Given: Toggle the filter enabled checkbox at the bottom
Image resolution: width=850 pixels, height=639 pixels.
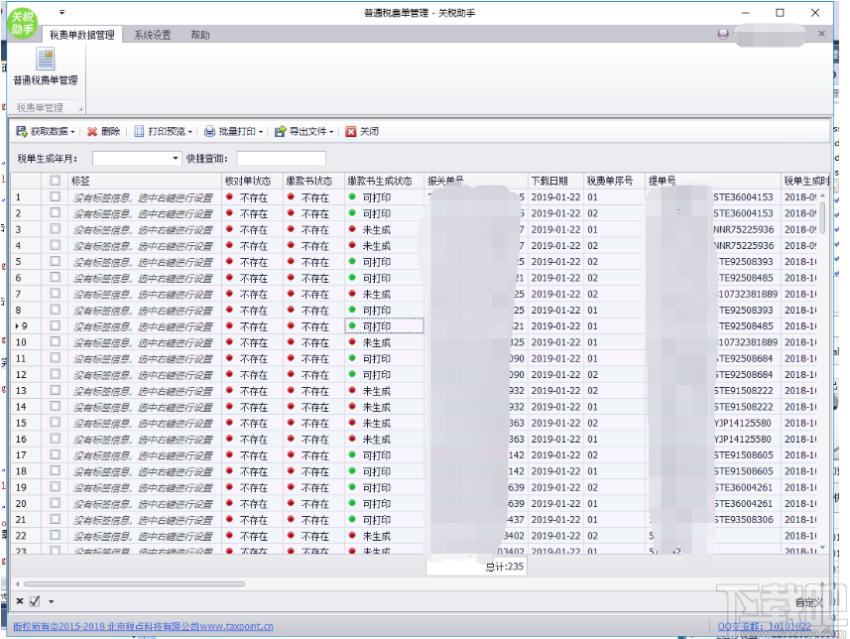Looking at the screenshot, I should 35,601.
